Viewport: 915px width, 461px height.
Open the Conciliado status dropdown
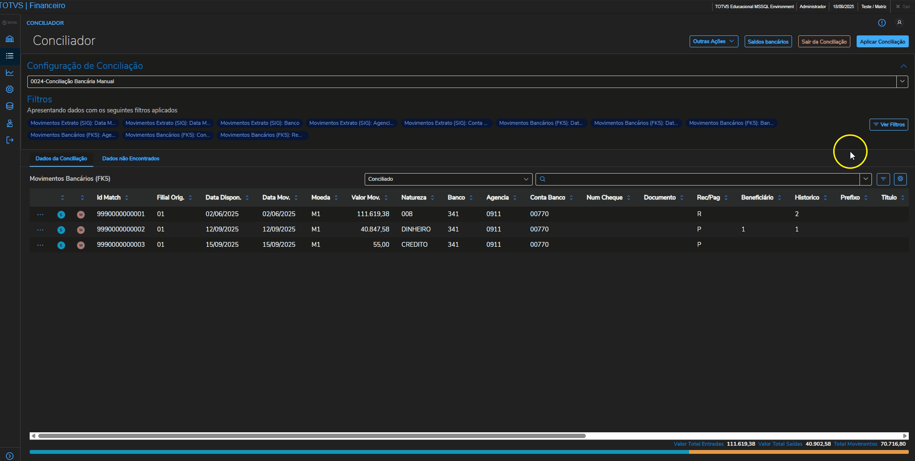pos(448,179)
